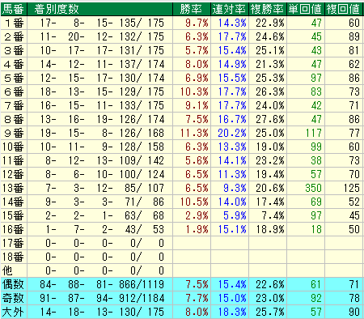Viewport: 364px width, 319px height.
Task: Click the 勝率 column header
Action: coord(191,9)
